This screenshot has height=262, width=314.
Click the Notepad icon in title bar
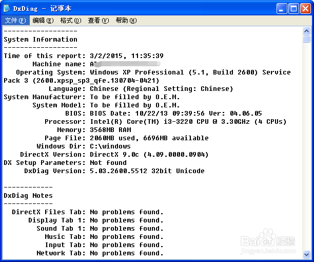pyautogui.click(x=7, y=8)
